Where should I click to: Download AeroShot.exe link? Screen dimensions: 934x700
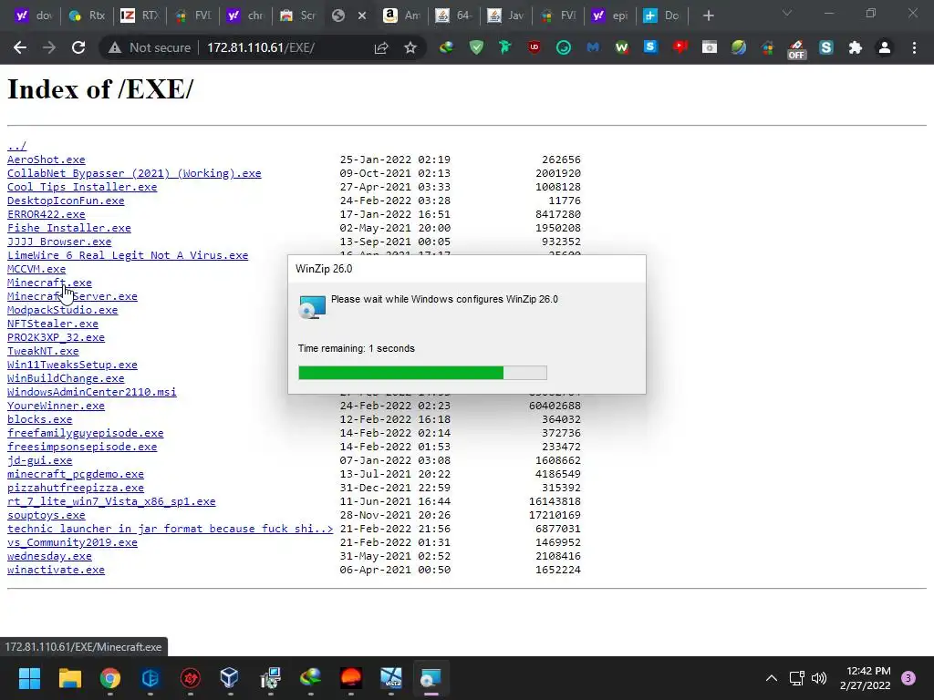[x=46, y=160]
